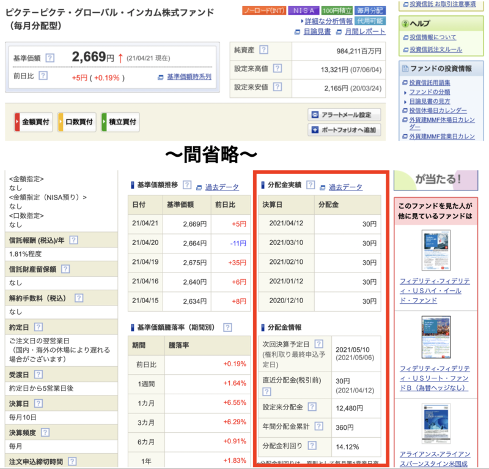Open 過去データ link beside 基準価額推移

222,187
